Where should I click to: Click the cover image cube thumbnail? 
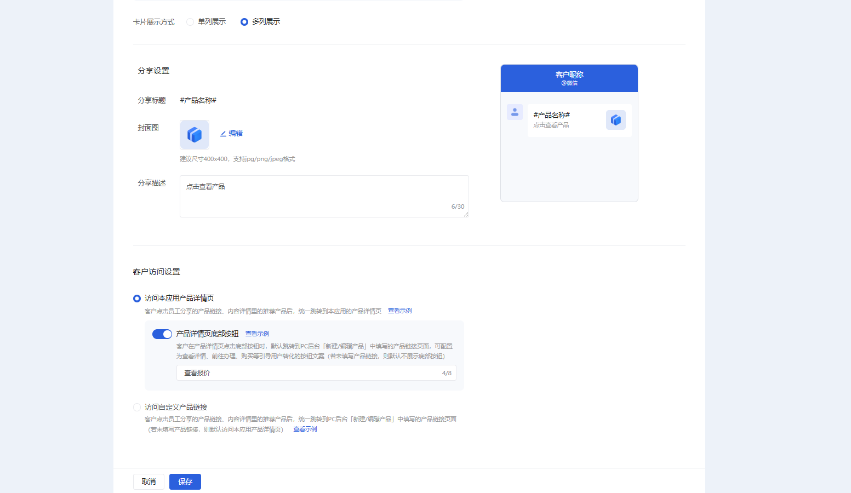tap(195, 135)
